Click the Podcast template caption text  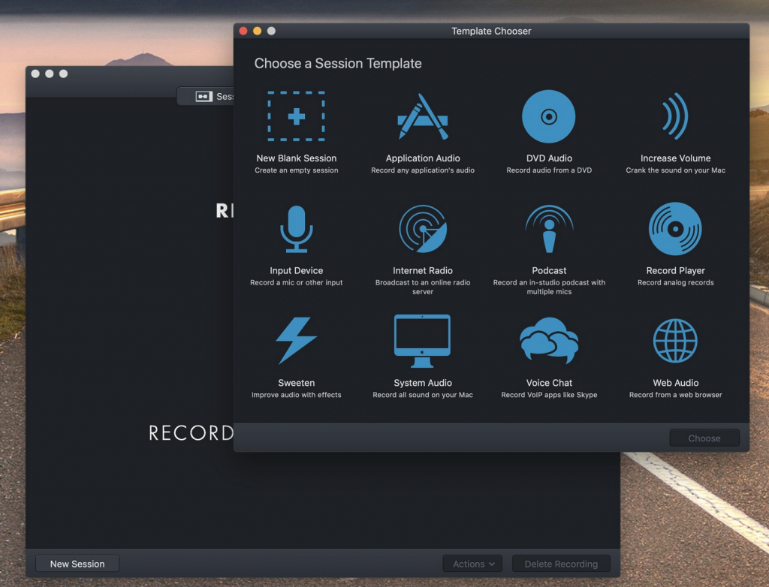(x=549, y=270)
